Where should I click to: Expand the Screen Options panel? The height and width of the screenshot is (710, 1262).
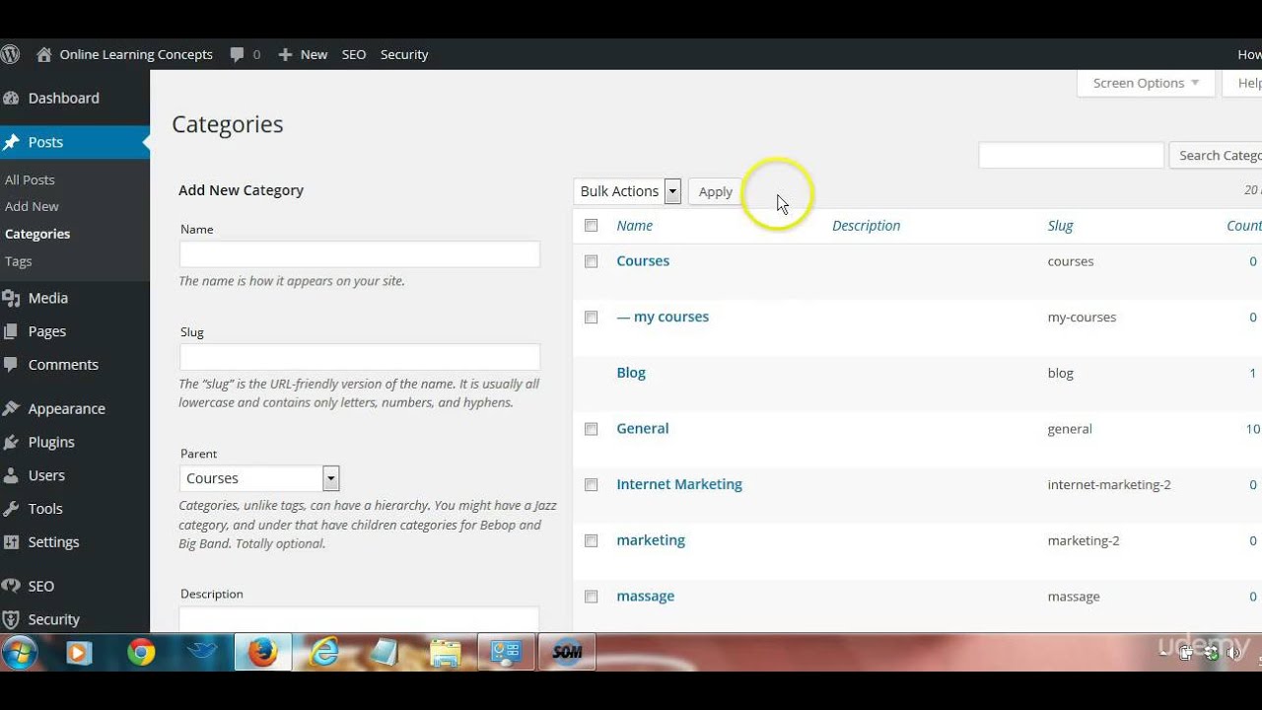click(1146, 83)
